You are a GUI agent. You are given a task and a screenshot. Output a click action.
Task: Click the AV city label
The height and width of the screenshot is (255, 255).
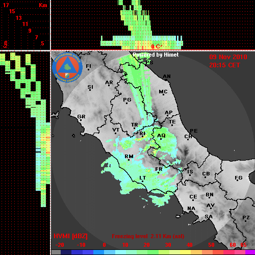click(211, 206)
